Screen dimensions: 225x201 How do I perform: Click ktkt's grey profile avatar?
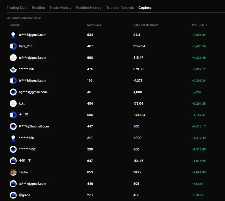coord(13,103)
